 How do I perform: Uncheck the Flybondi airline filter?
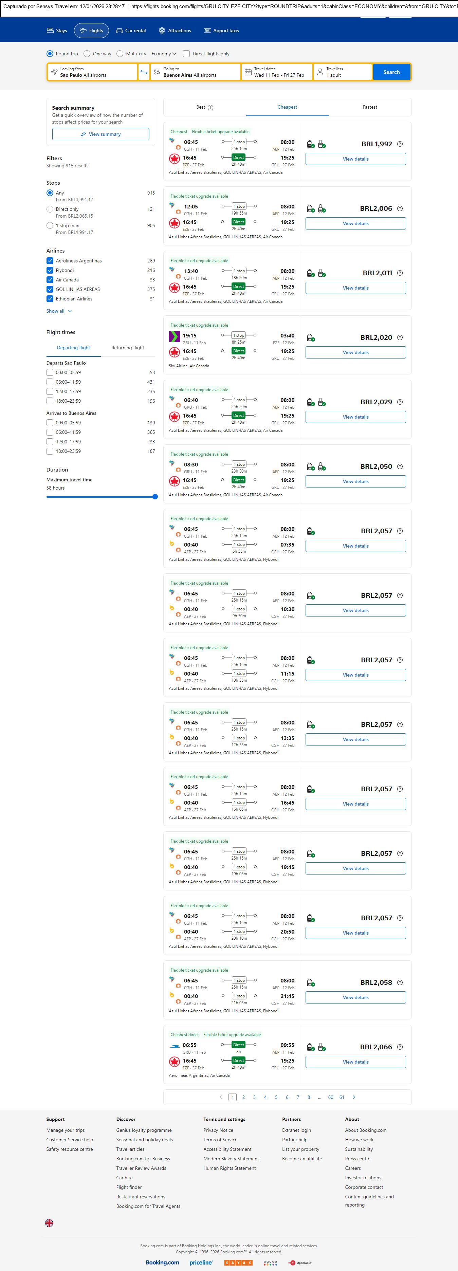coord(50,270)
